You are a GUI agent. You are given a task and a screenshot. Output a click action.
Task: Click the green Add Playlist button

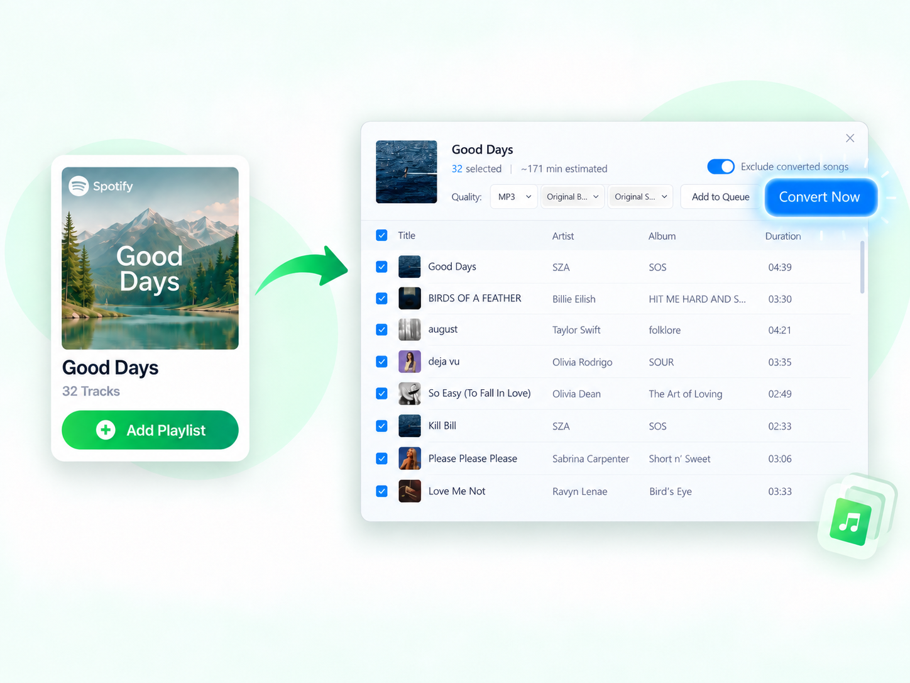tap(150, 430)
